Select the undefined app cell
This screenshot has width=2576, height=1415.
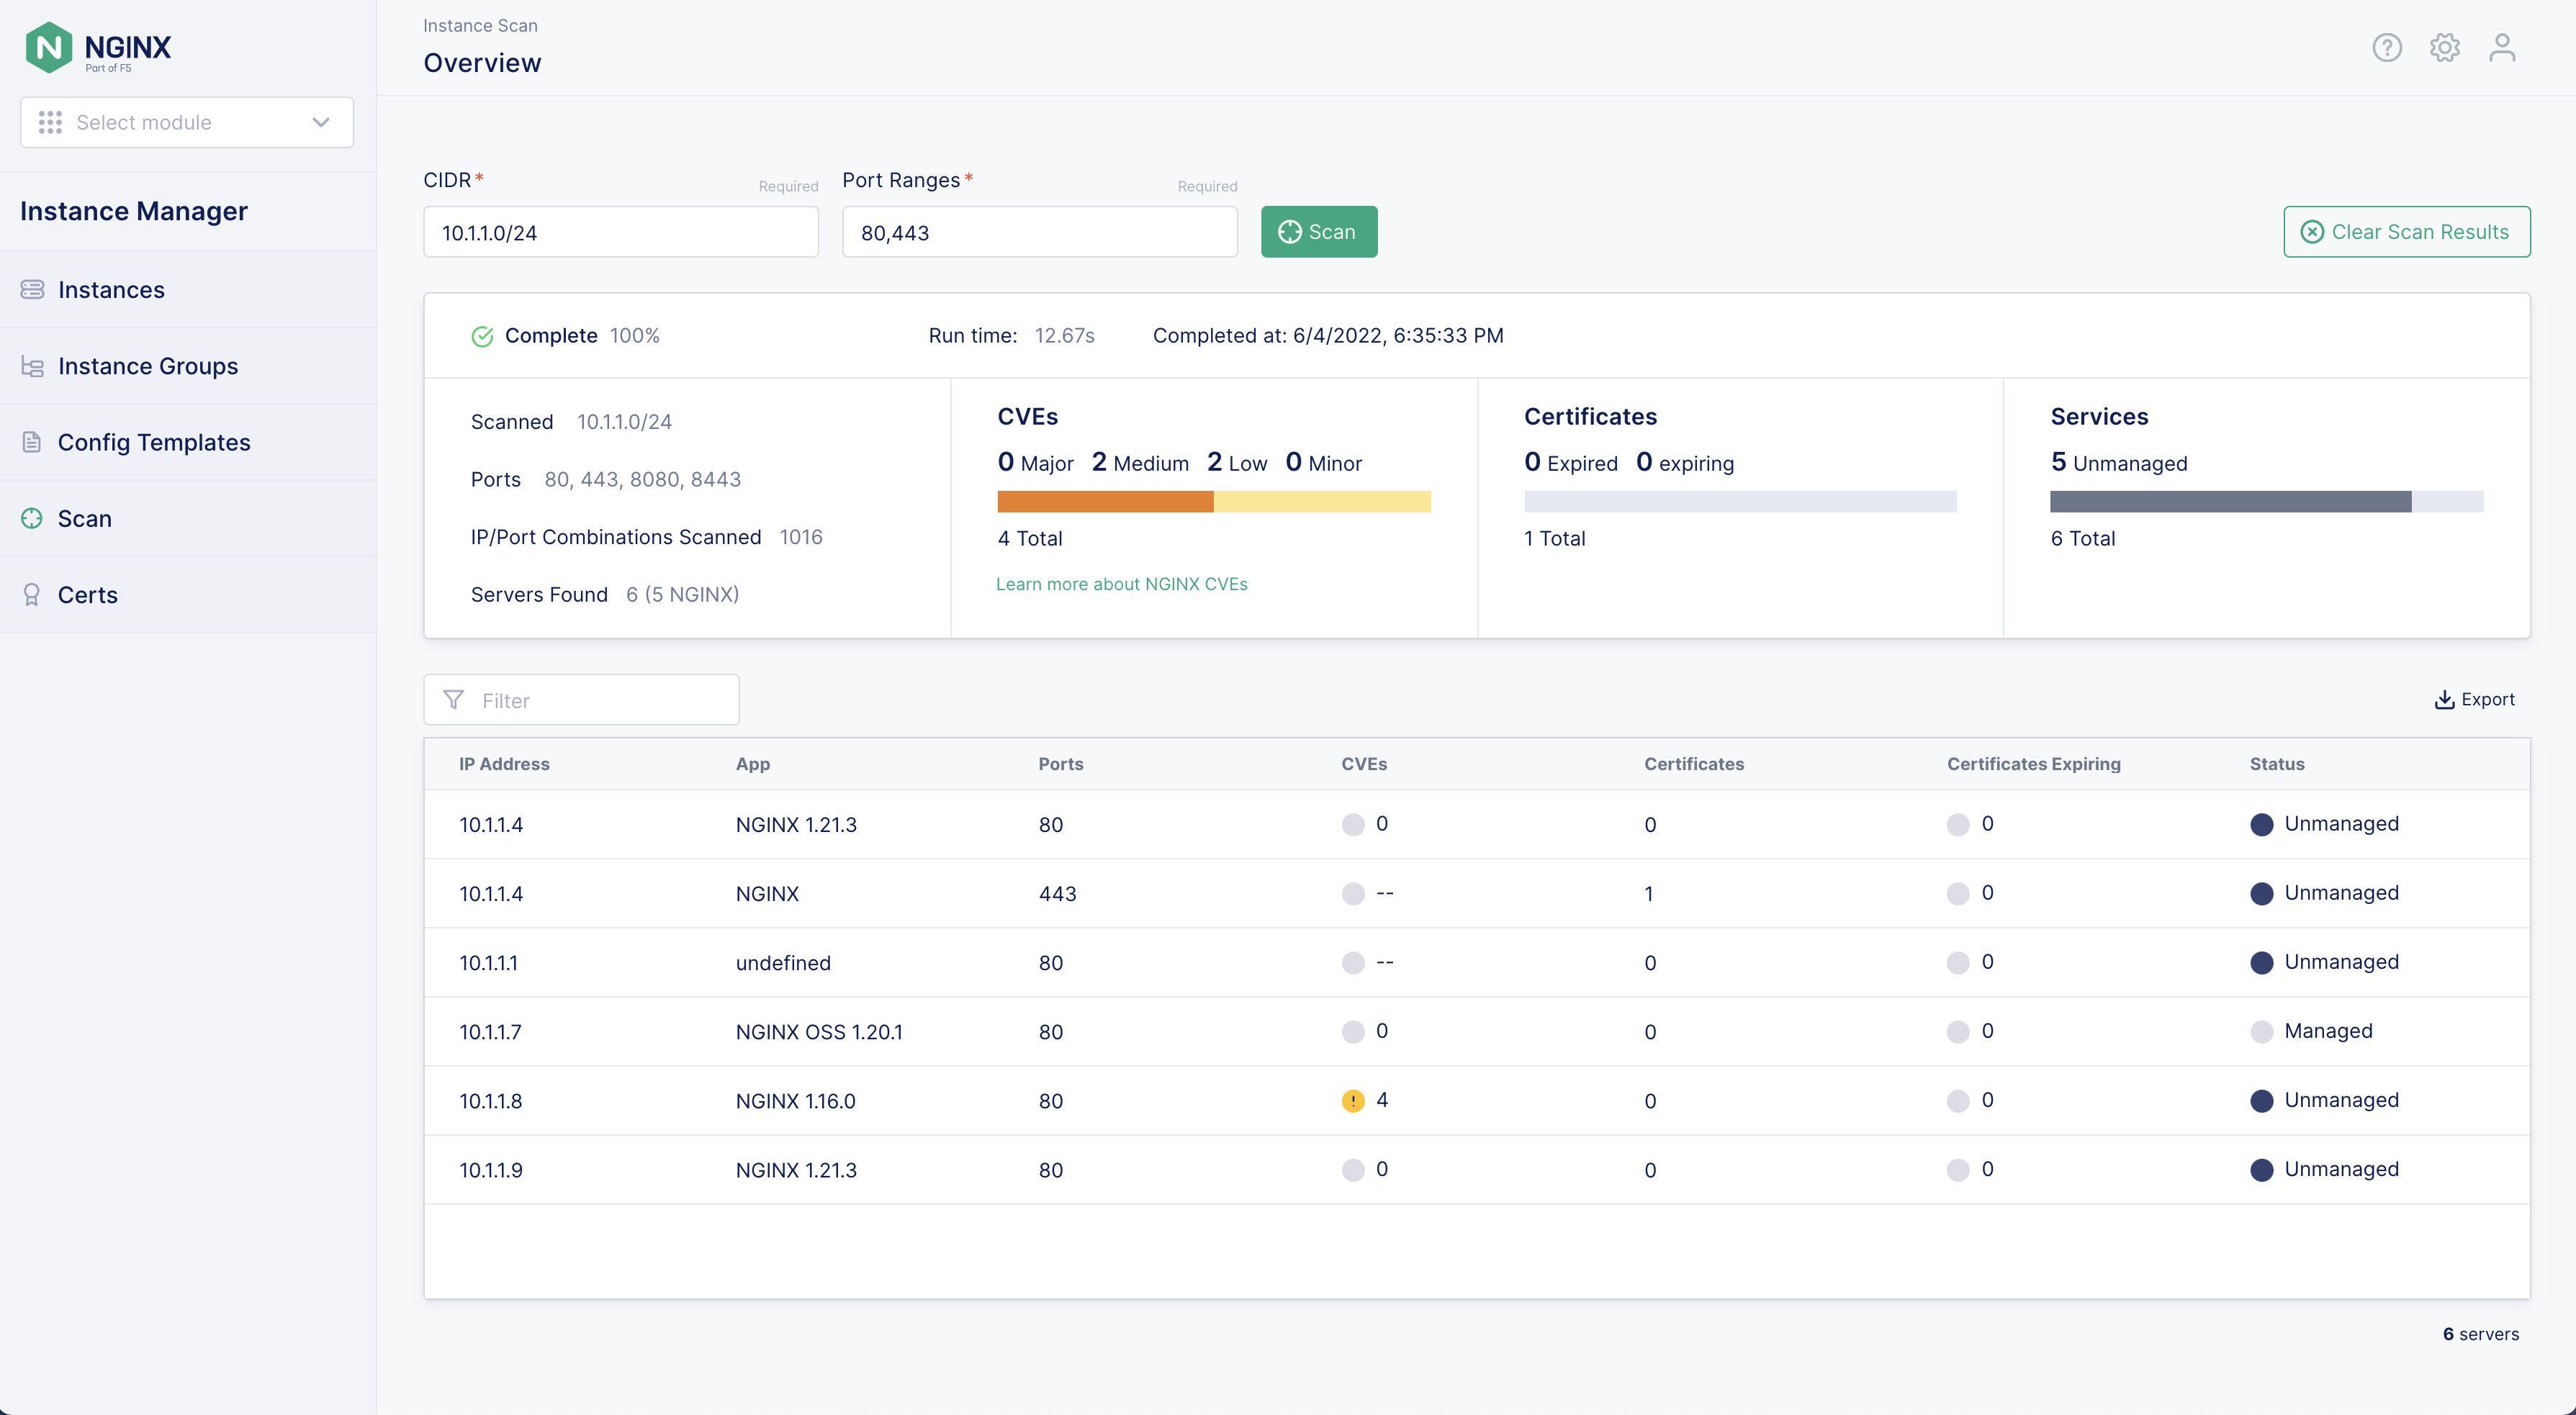point(783,963)
